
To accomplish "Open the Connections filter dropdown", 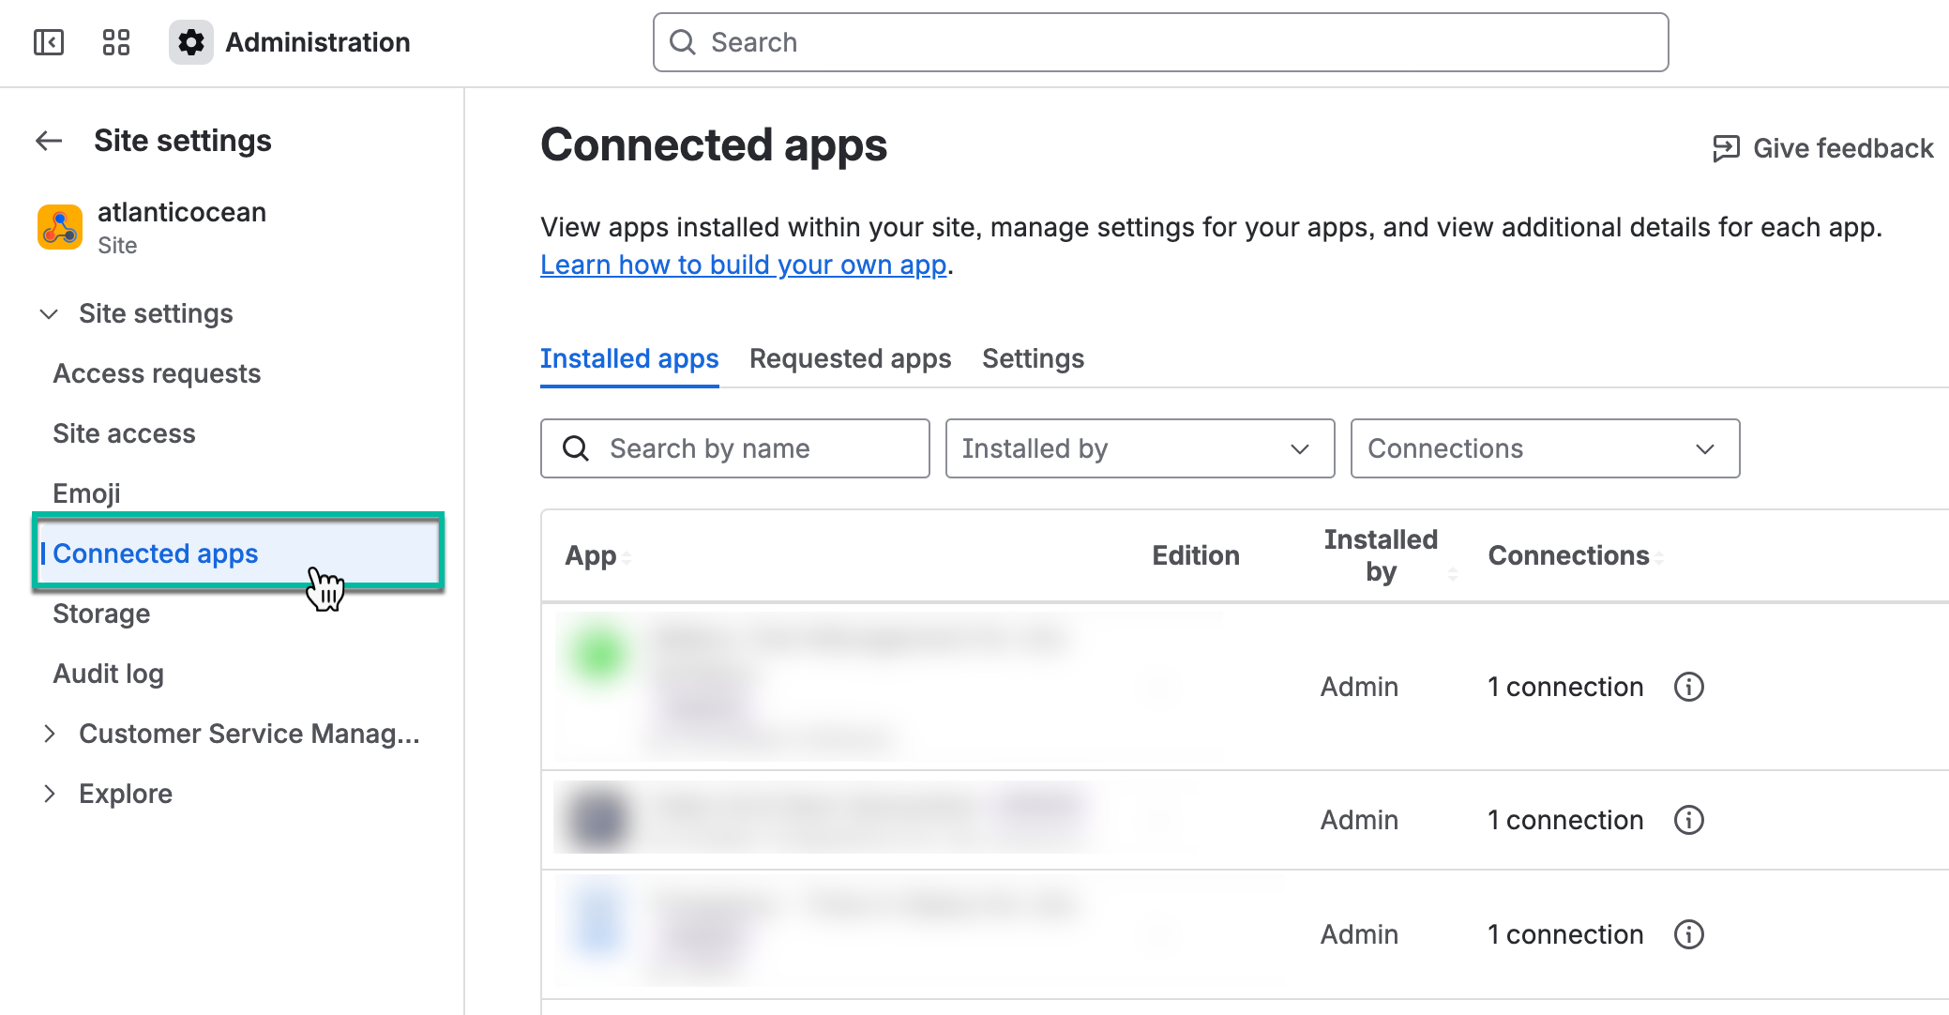I will 1544,448.
